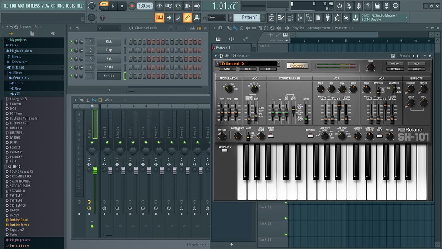The height and width of the screenshot is (249, 442).
Task: Adjust Insert 1 mixer fader
Action: point(110,170)
